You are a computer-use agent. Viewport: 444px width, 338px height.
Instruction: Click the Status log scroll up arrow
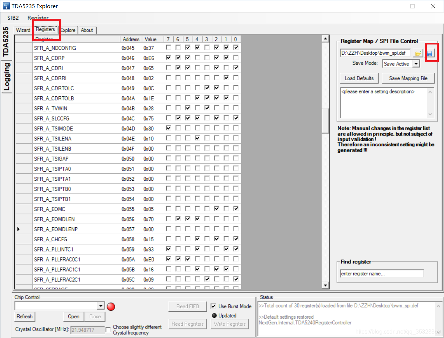point(438,306)
